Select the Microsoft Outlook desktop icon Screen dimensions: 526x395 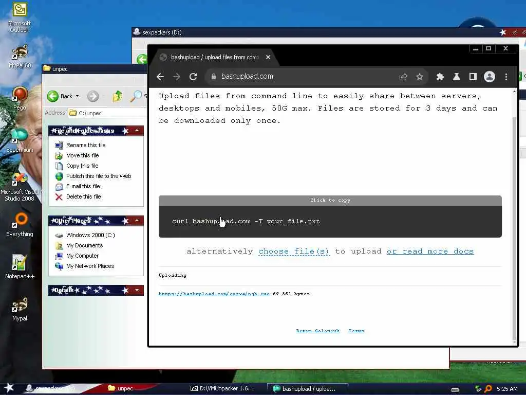click(20, 17)
